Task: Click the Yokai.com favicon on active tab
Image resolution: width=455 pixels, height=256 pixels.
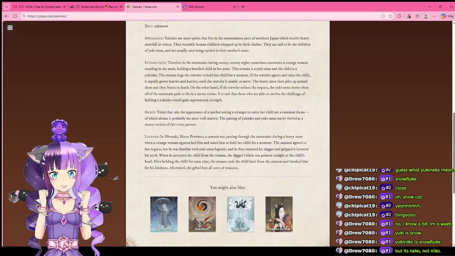Action: click(x=128, y=7)
